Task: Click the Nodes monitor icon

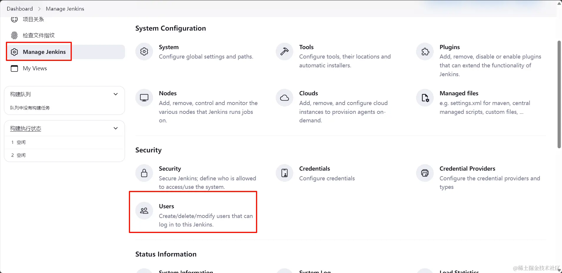Action: (x=144, y=98)
